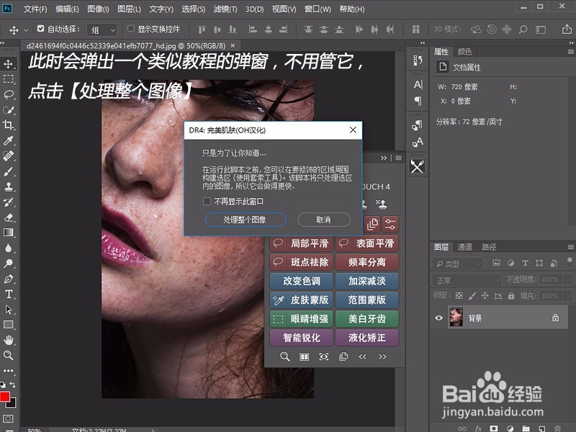Click the 取消 button in dialog
The width and height of the screenshot is (576, 432).
(x=323, y=220)
